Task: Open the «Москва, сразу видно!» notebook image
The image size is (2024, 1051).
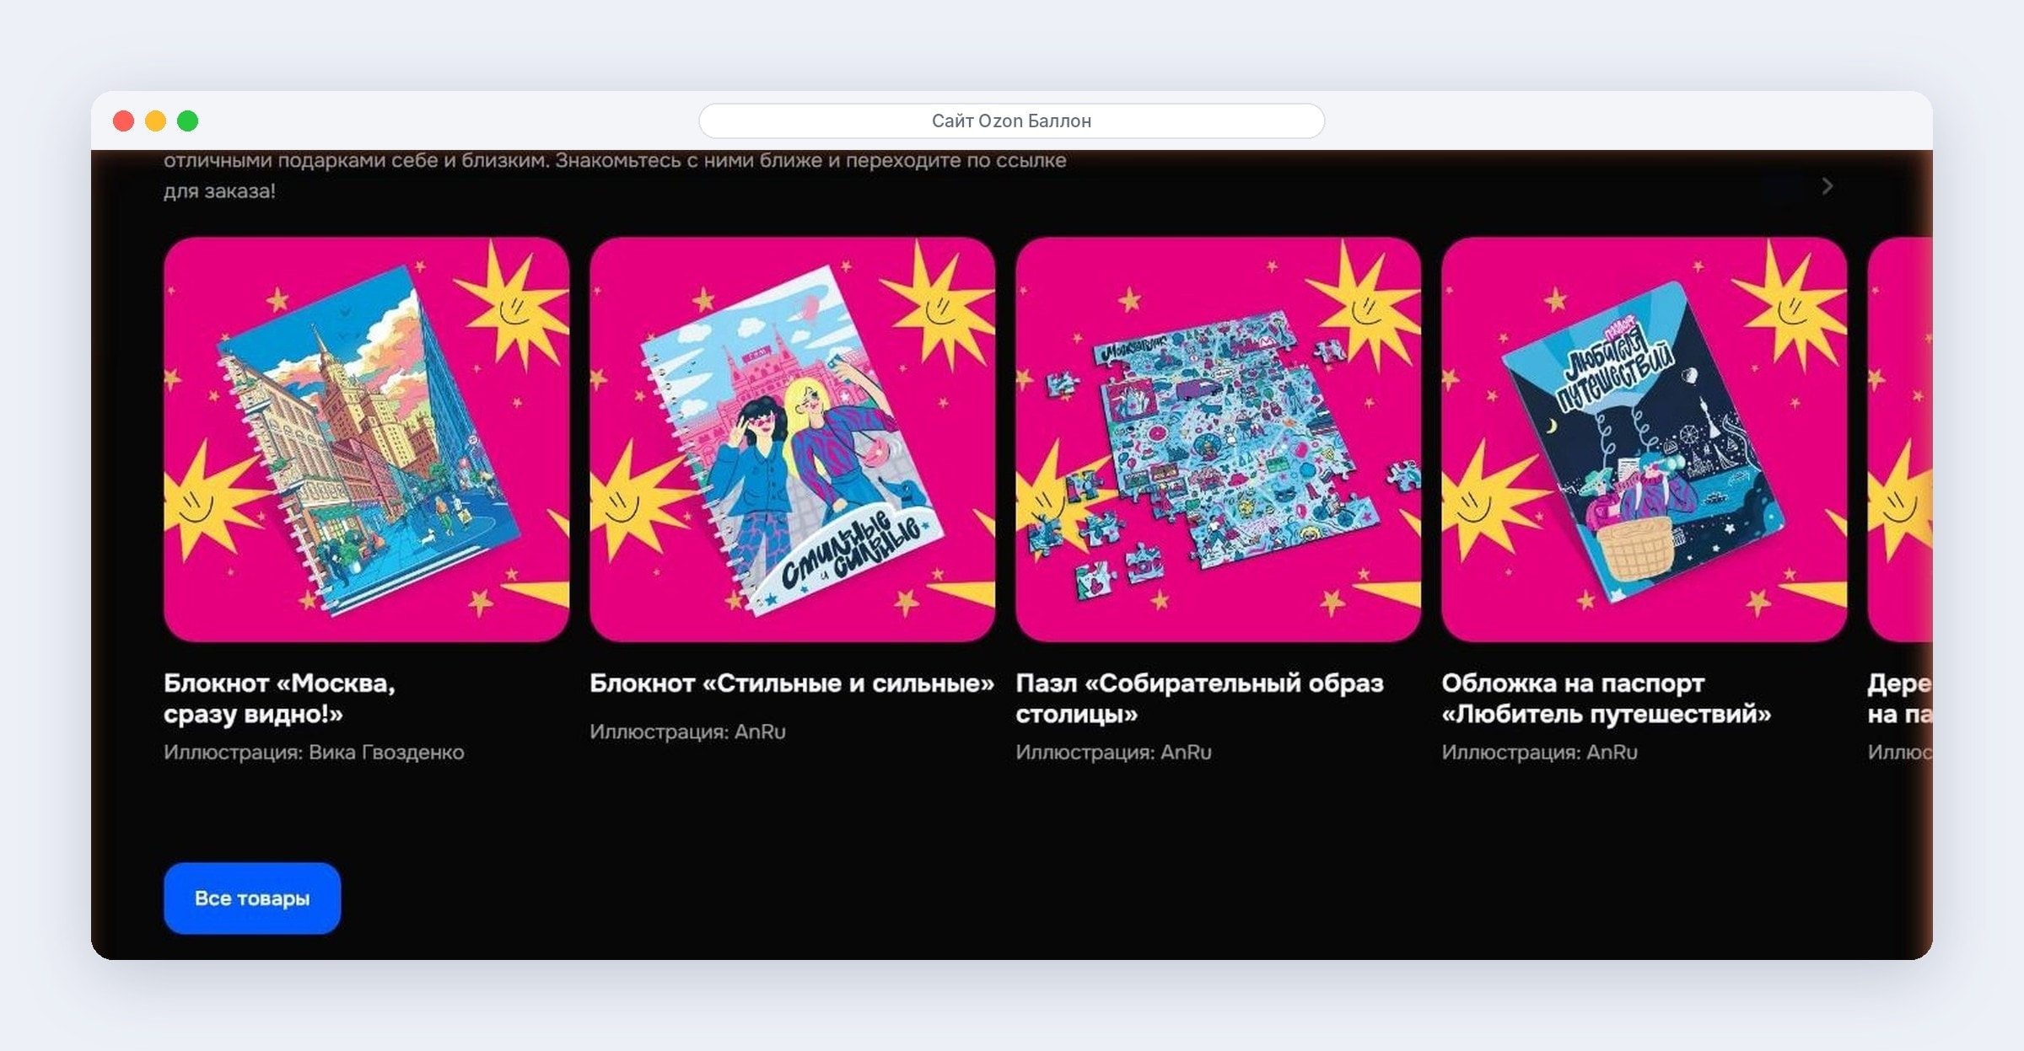Action: [x=367, y=439]
